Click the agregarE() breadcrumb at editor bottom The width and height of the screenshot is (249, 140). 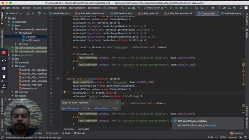click(83, 129)
